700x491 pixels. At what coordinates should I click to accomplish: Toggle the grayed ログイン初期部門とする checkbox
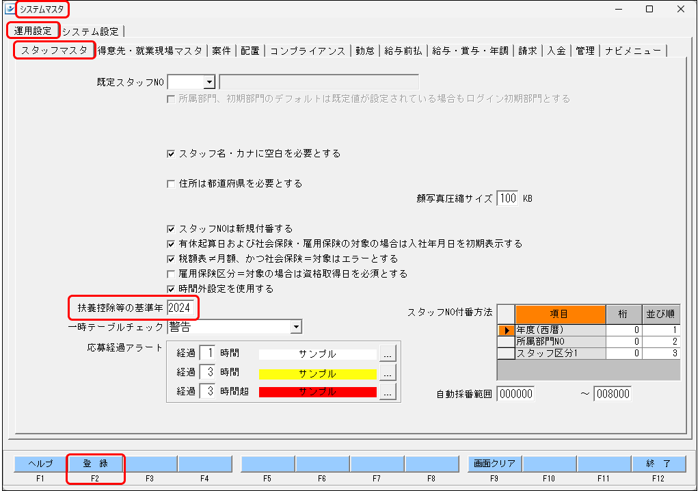pos(170,99)
